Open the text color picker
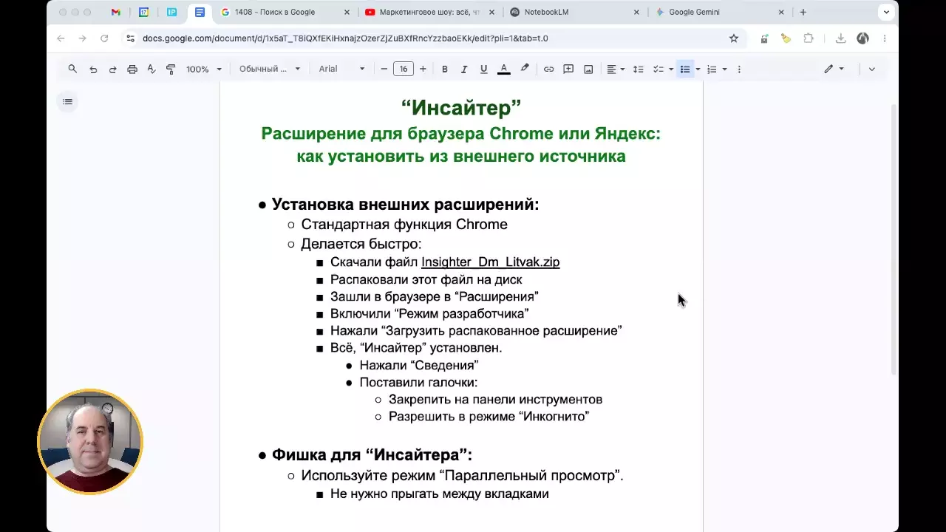The width and height of the screenshot is (946, 532). coord(504,69)
